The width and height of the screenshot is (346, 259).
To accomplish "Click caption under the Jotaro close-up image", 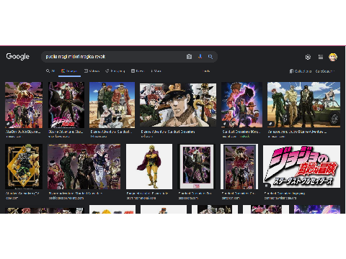I will (x=168, y=132).
